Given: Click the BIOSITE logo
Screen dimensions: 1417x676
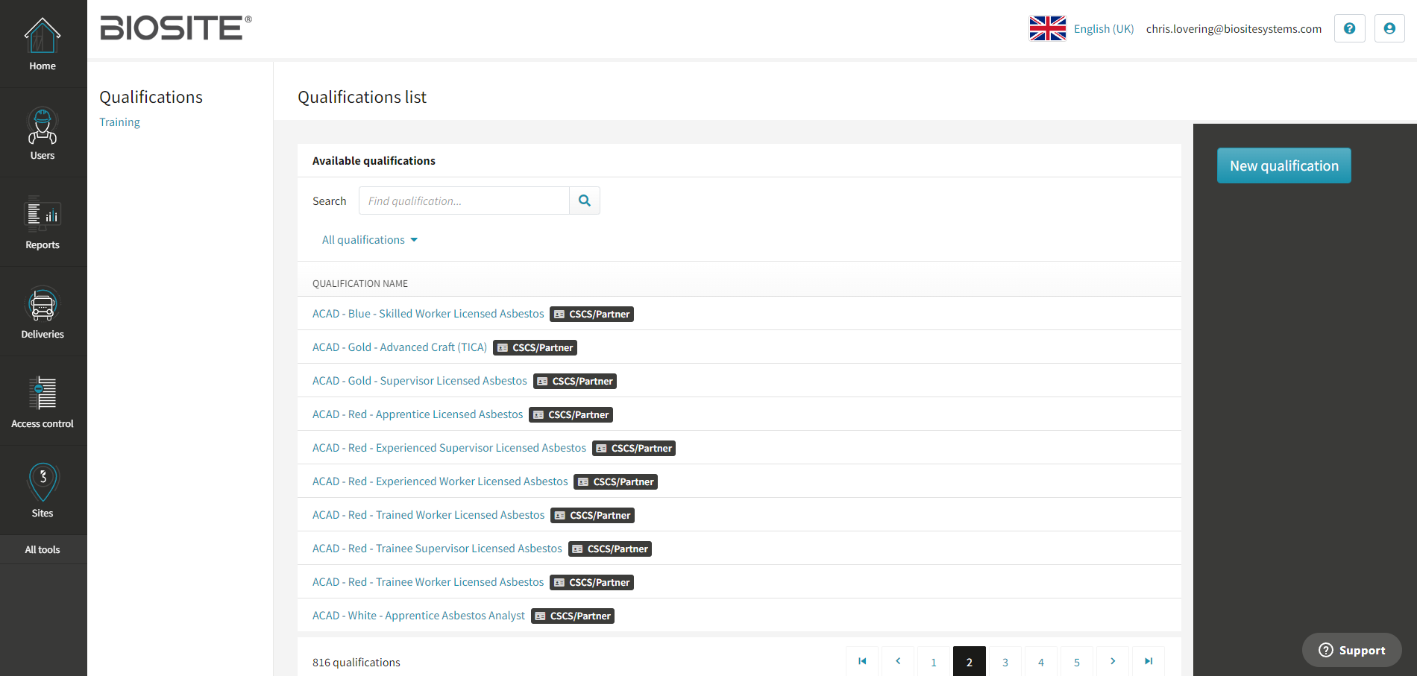Looking at the screenshot, I should click(x=176, y=28).
